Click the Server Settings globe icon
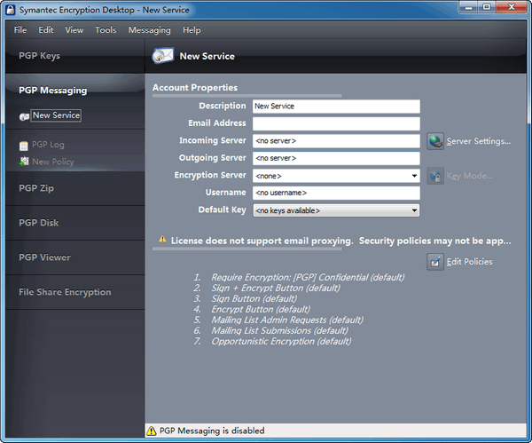The width and height of the screenshot is (532, 443). (435, 141)
